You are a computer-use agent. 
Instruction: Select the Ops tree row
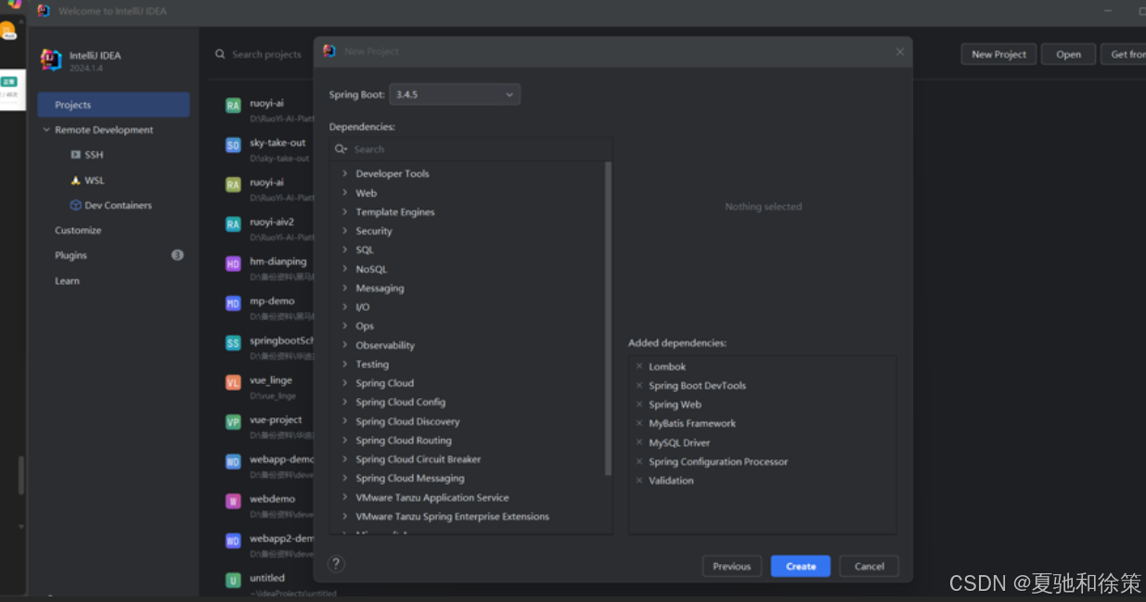(469, 326)
